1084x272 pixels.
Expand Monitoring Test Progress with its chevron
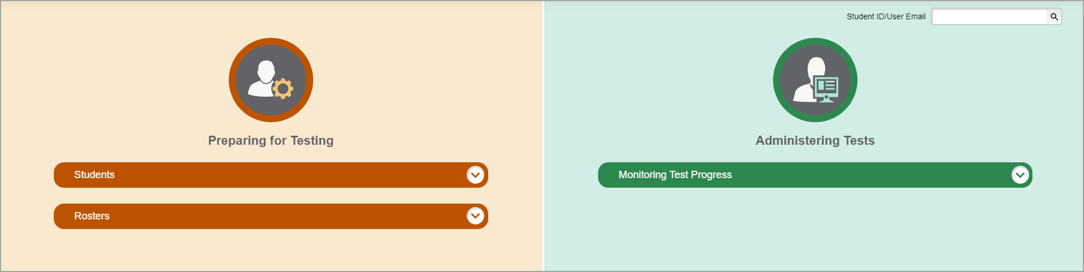[x=1019, y=175]
